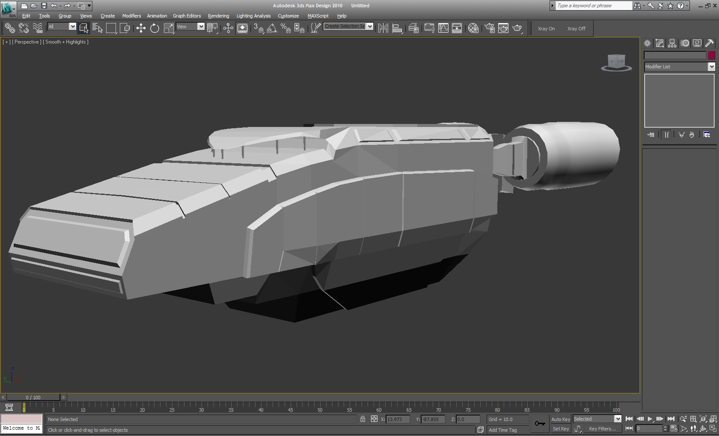Click the Xray On button

(546, 29)
